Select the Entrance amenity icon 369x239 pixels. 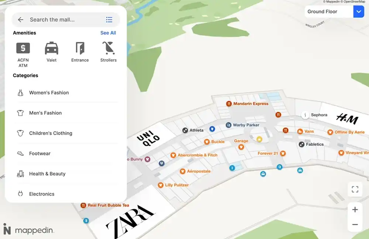80,48
